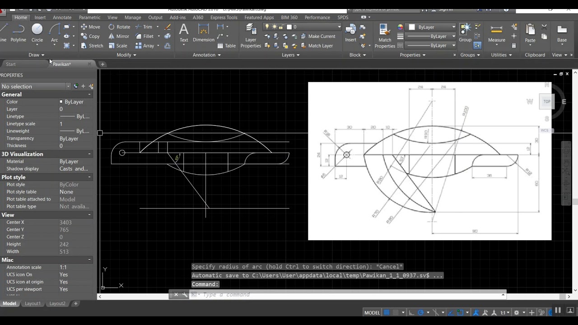Viewport: 578px width, 325px height.
Task: Click Match Properties tool
Action: pyautogui.click(x=385, y=36)
